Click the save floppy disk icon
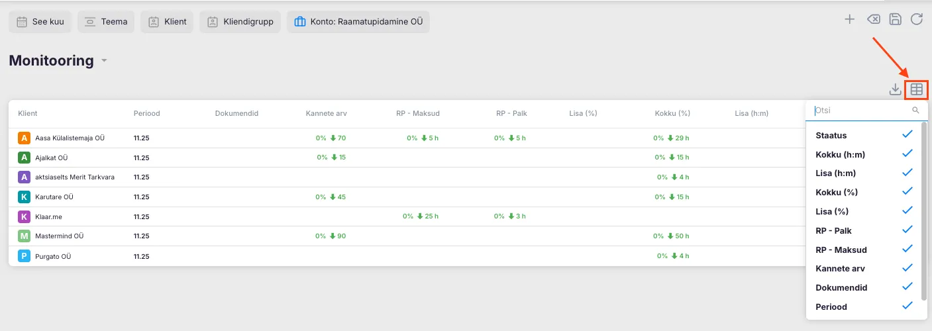 [895, 19]
